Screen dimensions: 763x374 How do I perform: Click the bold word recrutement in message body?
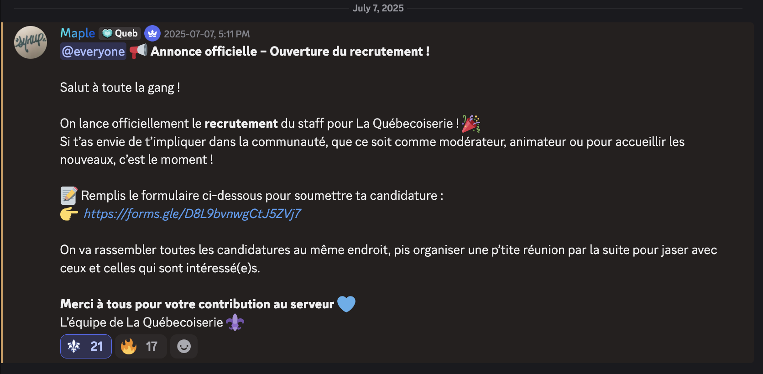click(x=241, y=124)
